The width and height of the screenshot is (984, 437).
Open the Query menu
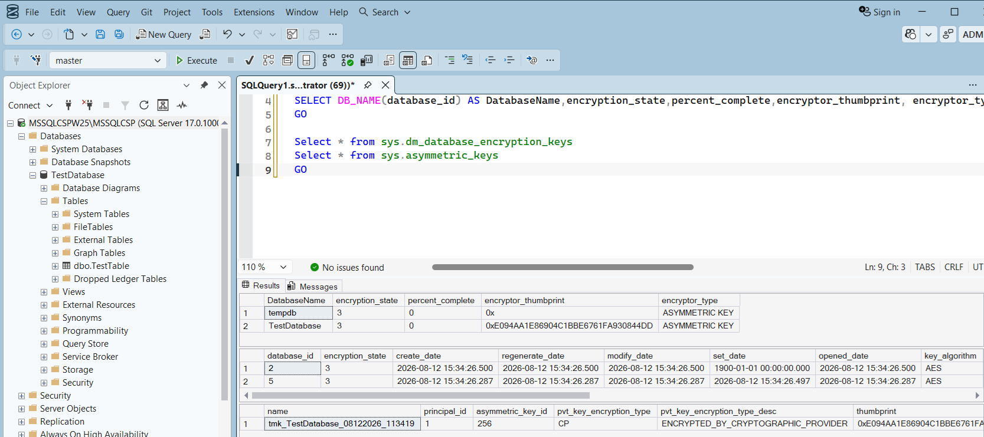pos(118,12)
